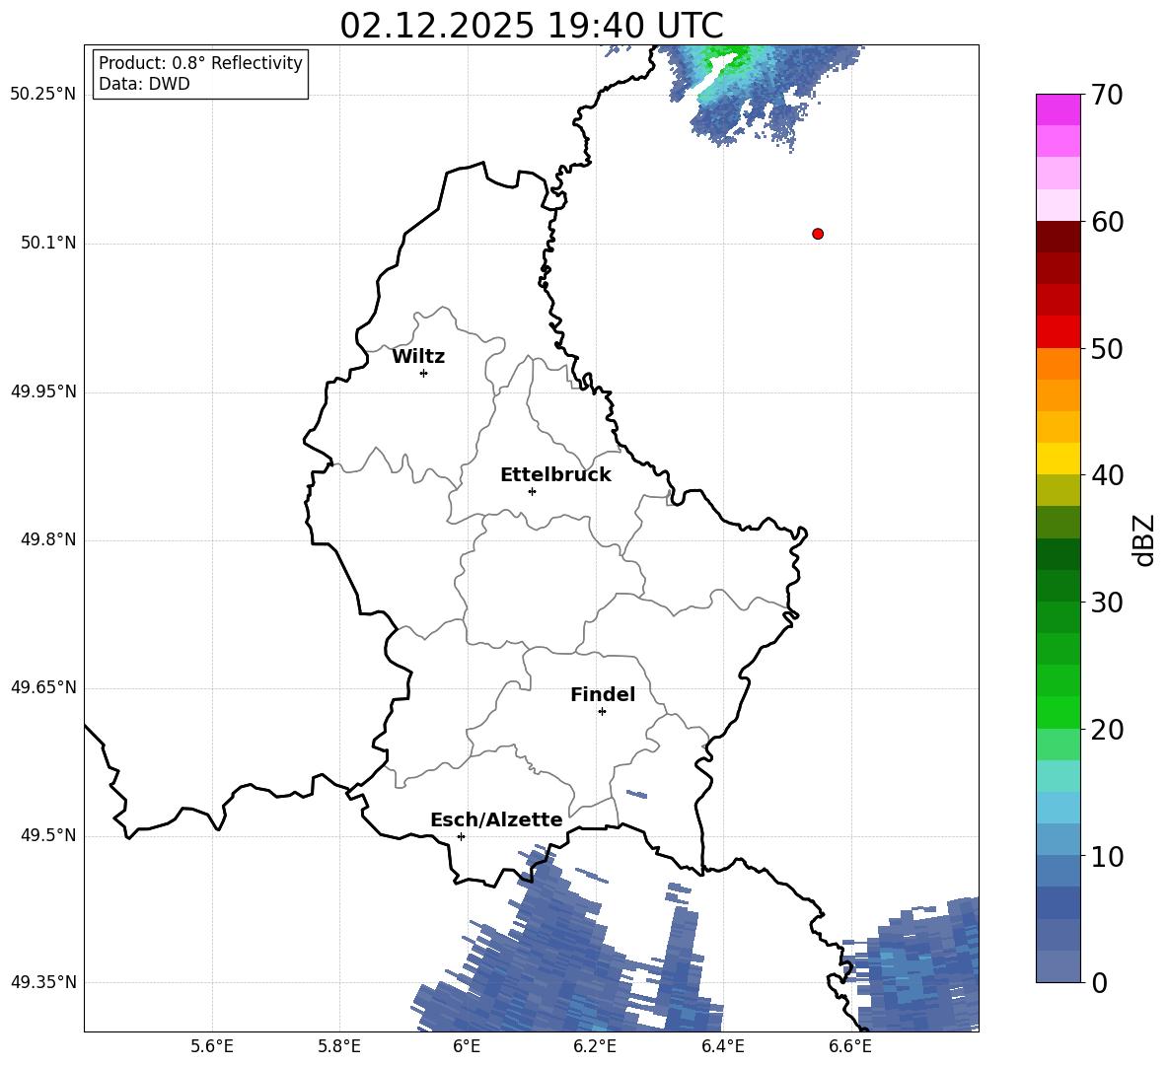Viewport: 1168px width, 1066px height.
Task: Click the Wiltz city label
Action: pos(418,357)
